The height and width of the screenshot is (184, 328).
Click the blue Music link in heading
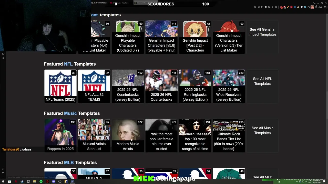pyautogui.click(x=70, y=113)
